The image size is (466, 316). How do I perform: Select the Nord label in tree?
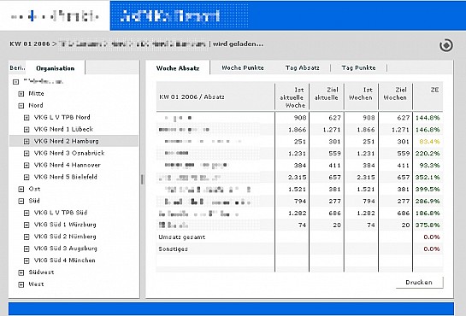click(x=36, y=105)
